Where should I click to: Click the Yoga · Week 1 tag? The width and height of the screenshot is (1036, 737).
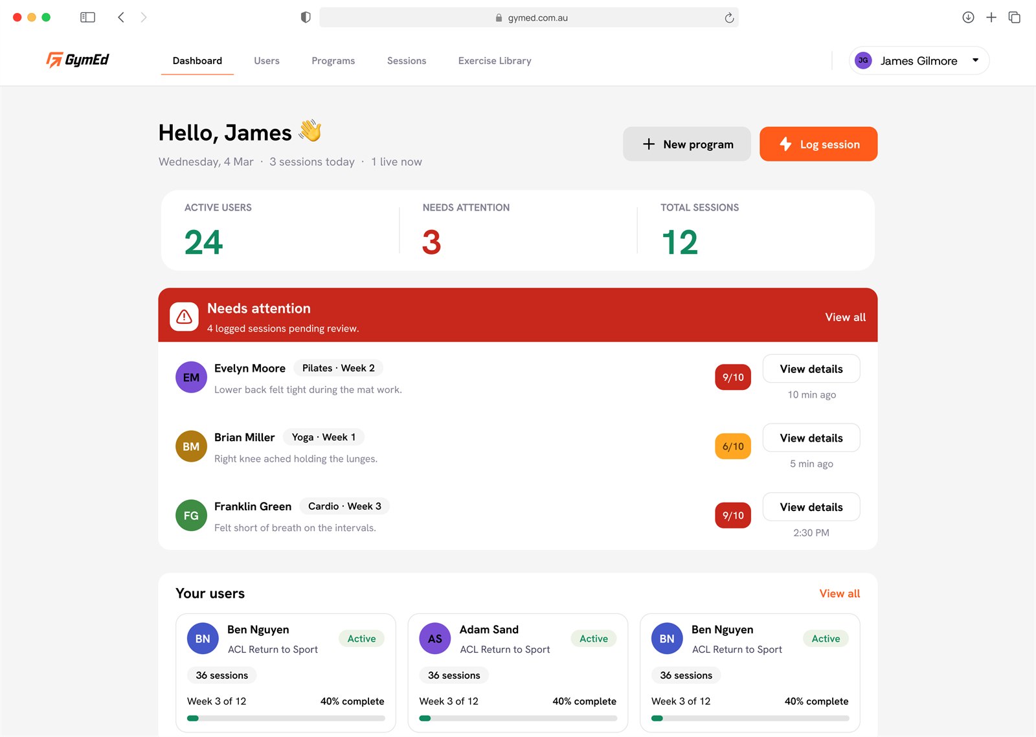(x=324, y=437)
